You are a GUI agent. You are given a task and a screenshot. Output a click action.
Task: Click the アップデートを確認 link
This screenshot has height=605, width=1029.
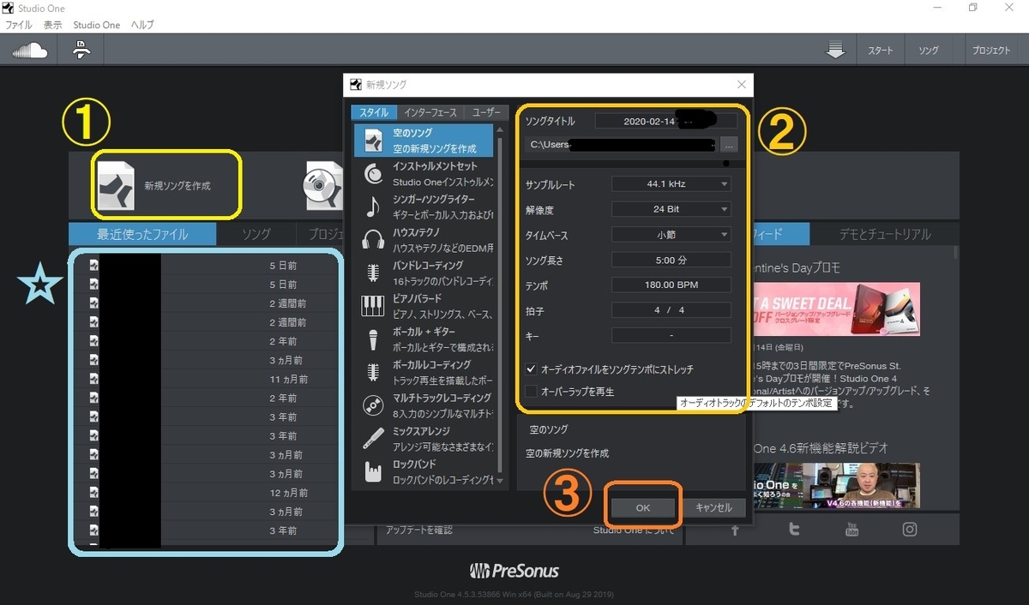pos(418,530)
